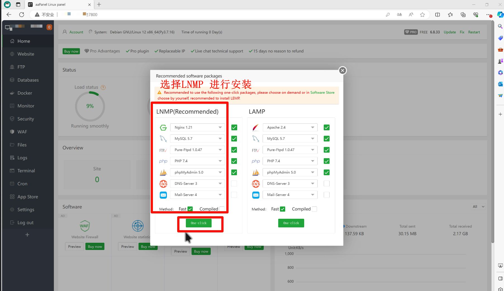Open the browser password key icon
504x291 pixels.
tap(388, 15)
